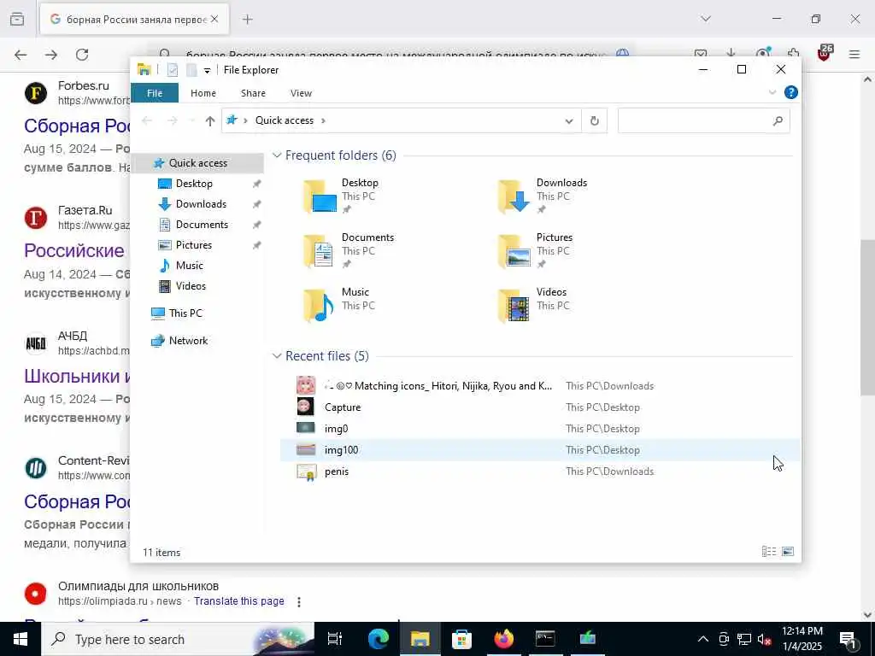875x656 pixels.
Task: Reload the Firefox page
Action: click(82, 55)
